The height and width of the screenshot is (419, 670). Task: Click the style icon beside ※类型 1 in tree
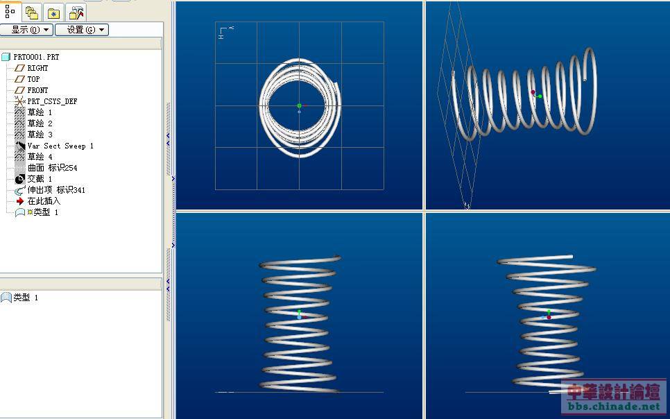click(x=19, y=212)
